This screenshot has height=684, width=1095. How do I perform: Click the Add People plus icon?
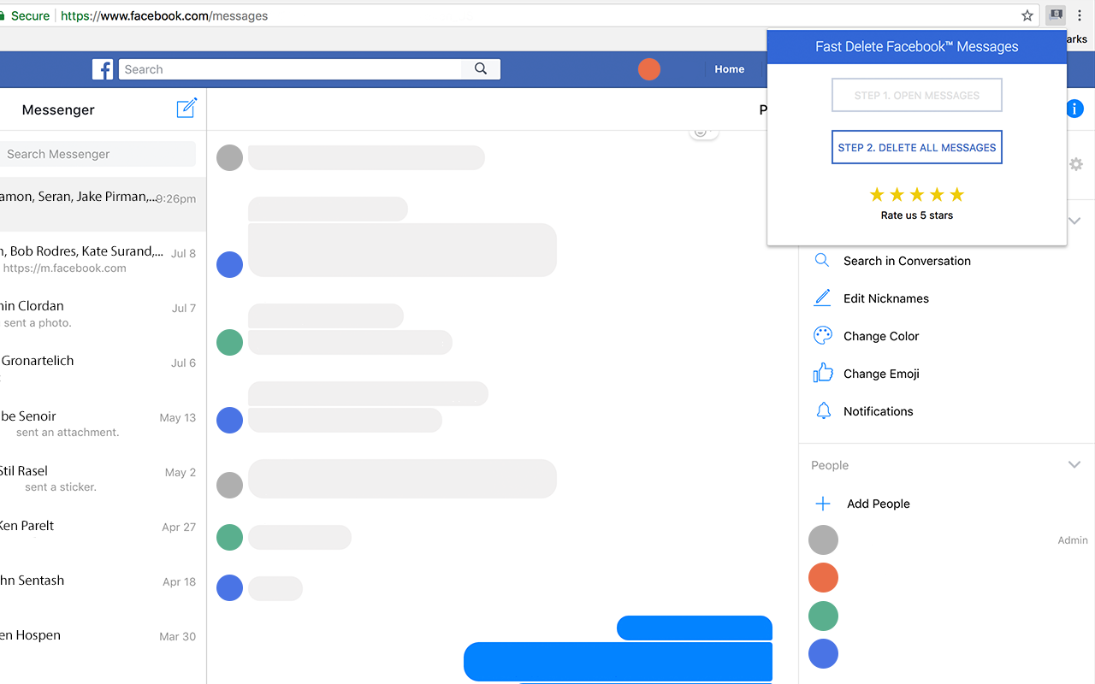pyautogui.click(x=822, y=503)
